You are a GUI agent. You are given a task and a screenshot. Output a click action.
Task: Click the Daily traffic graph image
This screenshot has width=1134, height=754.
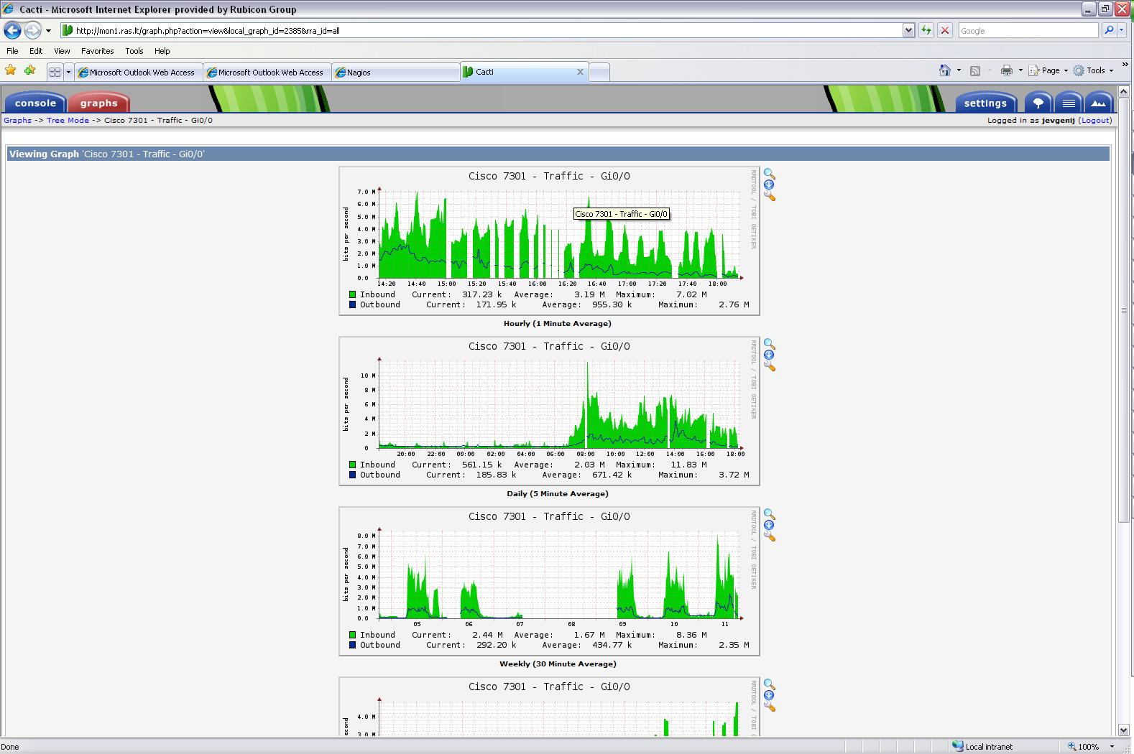coord(549,411)
